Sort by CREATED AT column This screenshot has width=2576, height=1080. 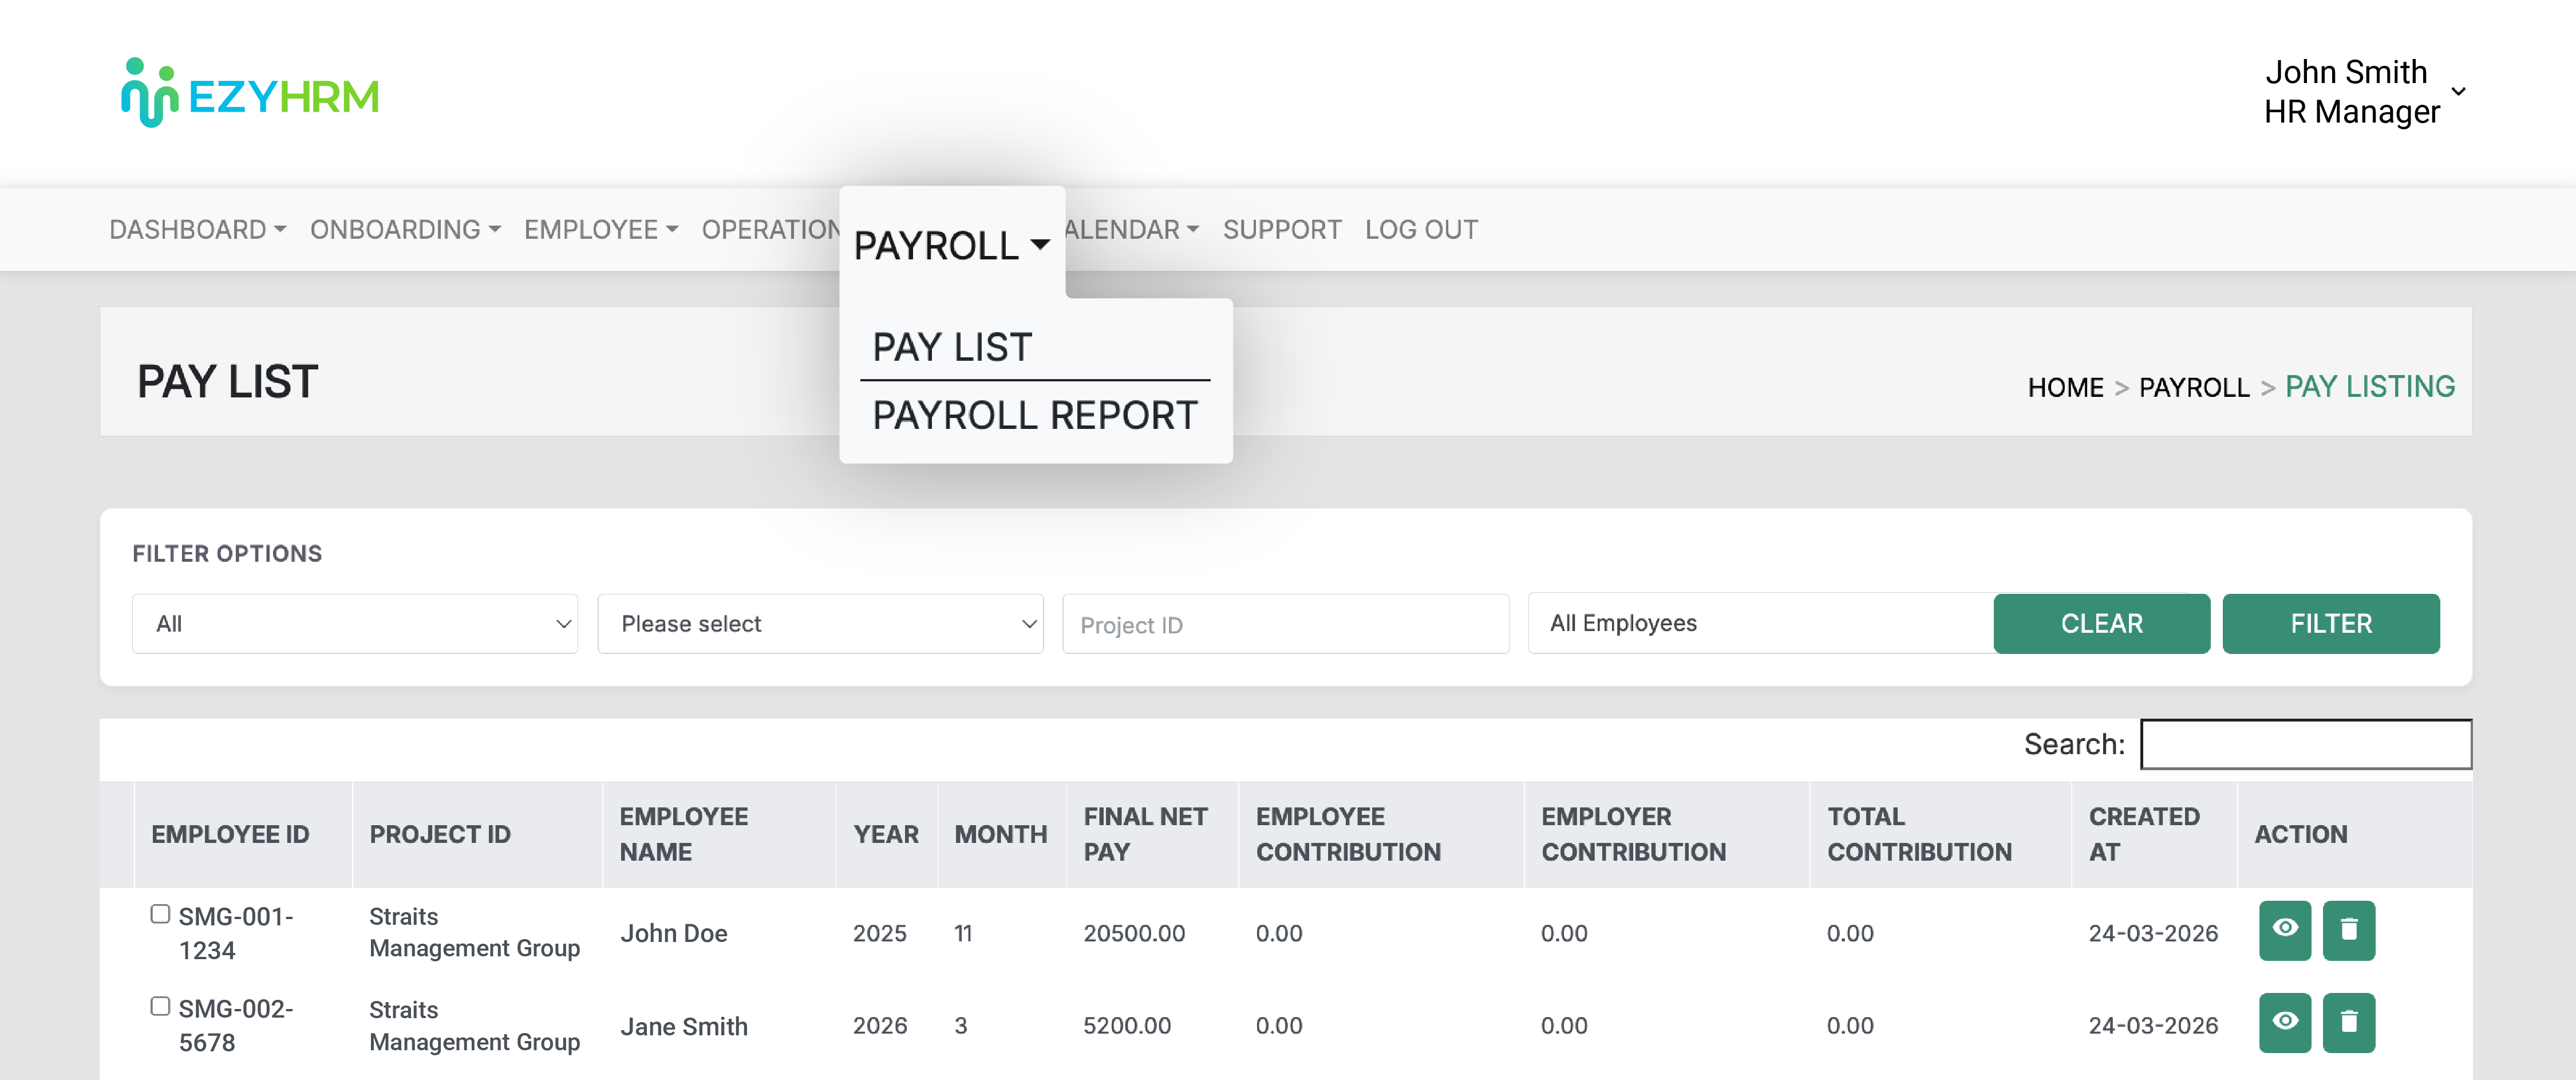[2154, 834]
